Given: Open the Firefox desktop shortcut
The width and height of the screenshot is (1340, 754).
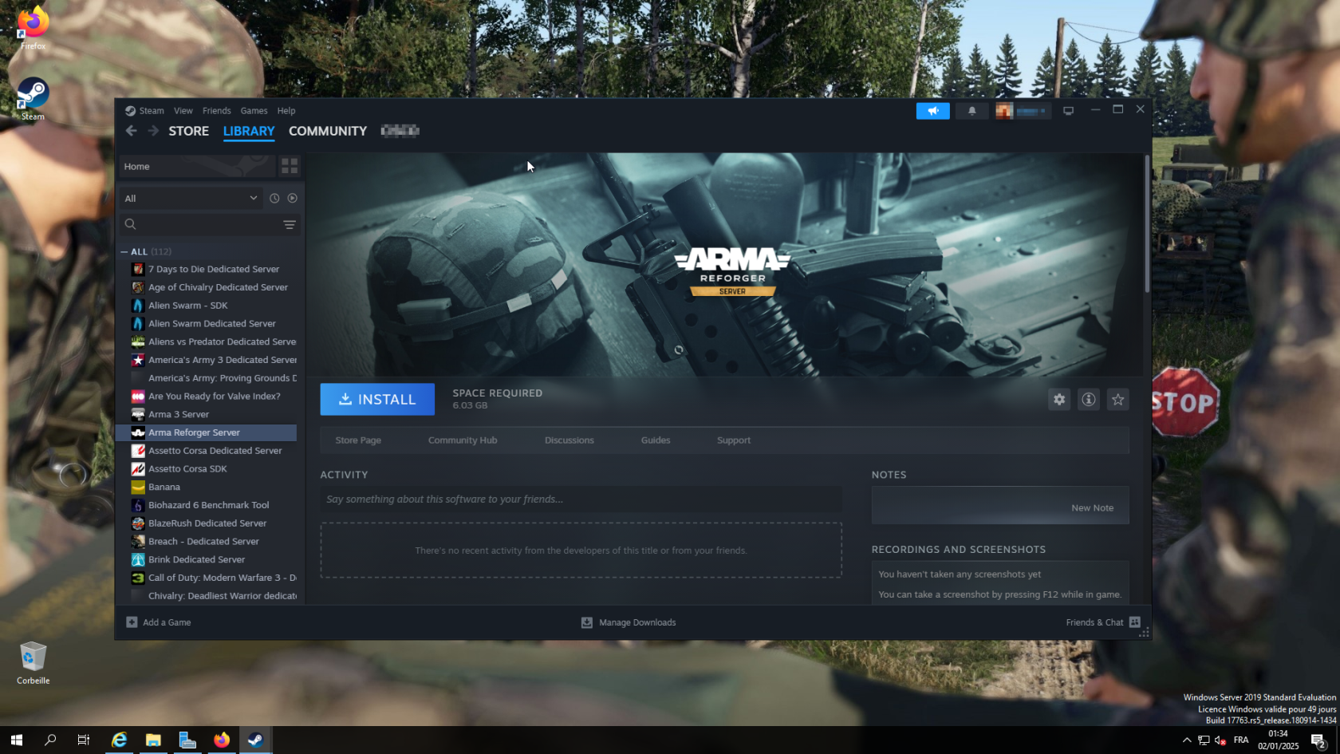Looking at the screenshot, I should (33, 28).
